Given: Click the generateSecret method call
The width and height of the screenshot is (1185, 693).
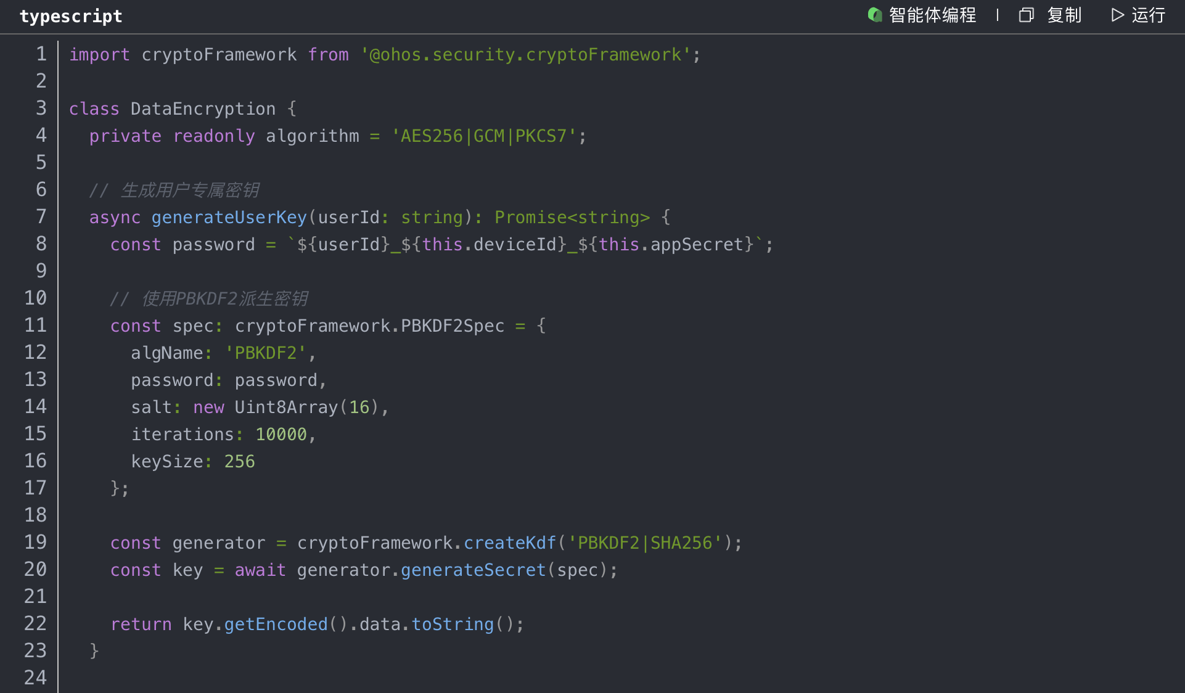Looking at the screenshot, I should [x=473, y=570].
